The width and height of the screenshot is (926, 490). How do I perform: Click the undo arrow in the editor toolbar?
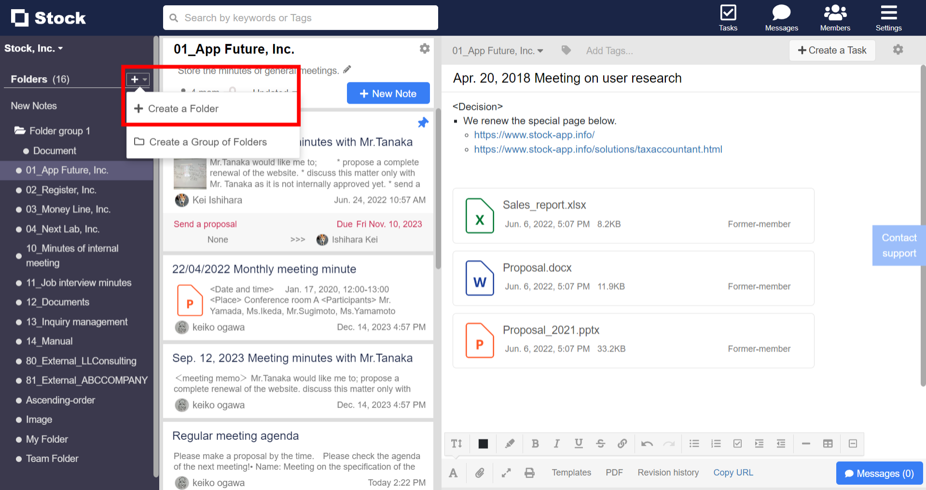[x=647, y=443]
